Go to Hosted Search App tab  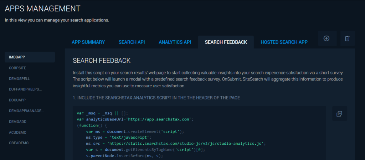point(284,42)
